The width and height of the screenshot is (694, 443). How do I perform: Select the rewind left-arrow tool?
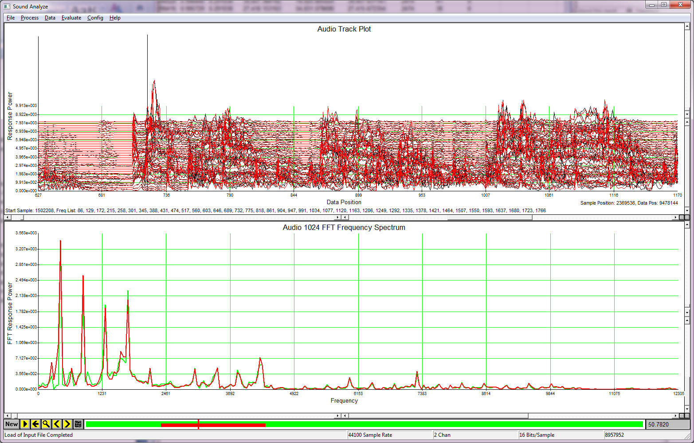[x=35, y=424]
